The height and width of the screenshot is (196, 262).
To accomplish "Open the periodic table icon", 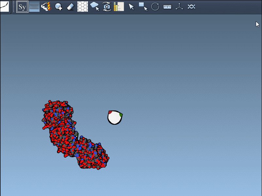I will point(119,7).
